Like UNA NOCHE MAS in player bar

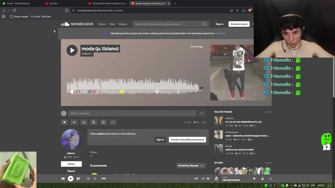tap(254, 179)
